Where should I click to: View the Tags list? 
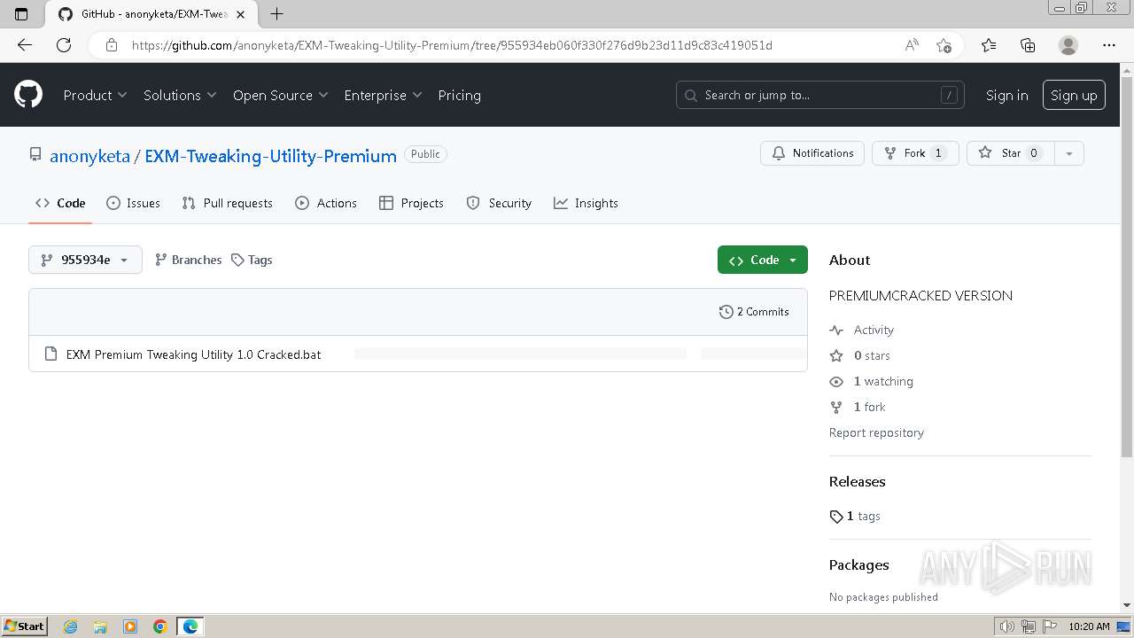[x=252, y=260]
